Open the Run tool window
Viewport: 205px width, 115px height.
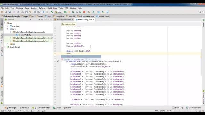[57, 108]
